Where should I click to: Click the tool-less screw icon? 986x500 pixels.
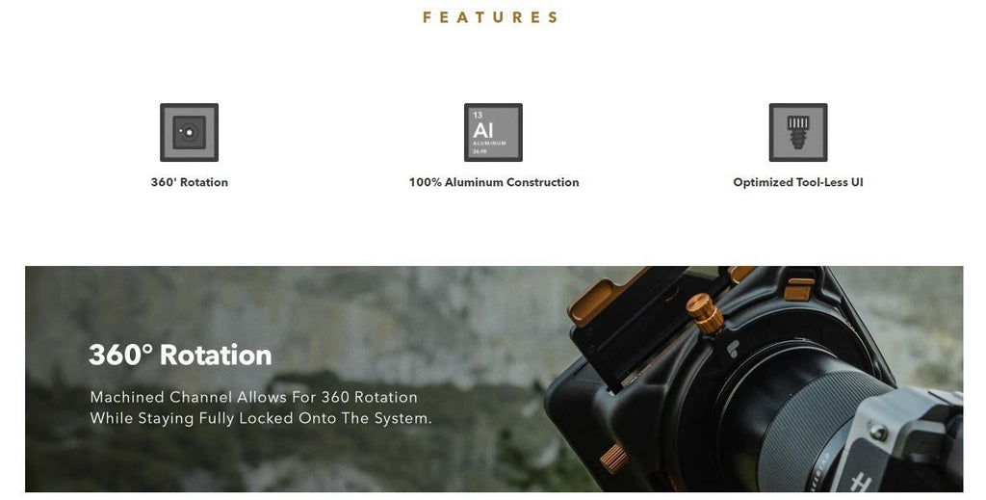(x=798, y=133)
